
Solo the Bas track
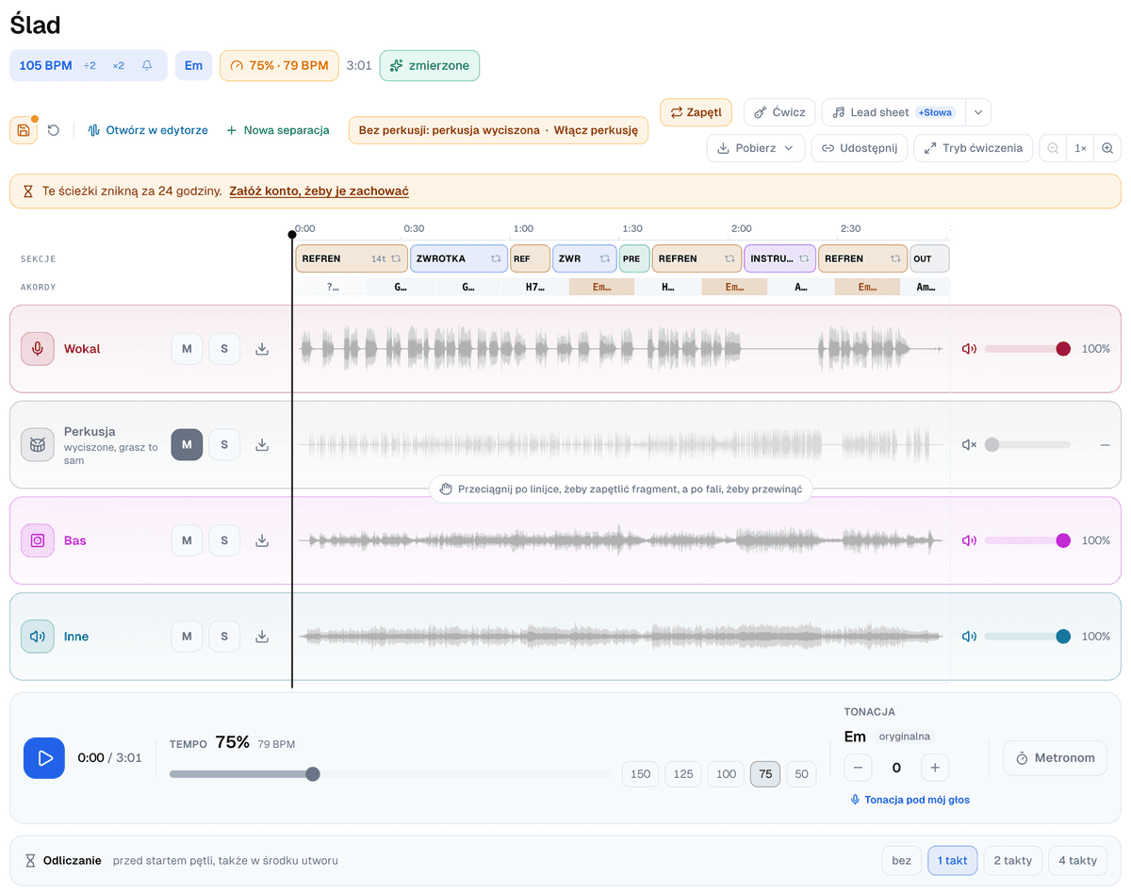coord(224,540)
